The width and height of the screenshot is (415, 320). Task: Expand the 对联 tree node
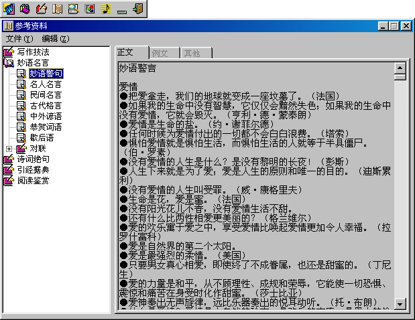pyautogui.click(x=9, y=149)
